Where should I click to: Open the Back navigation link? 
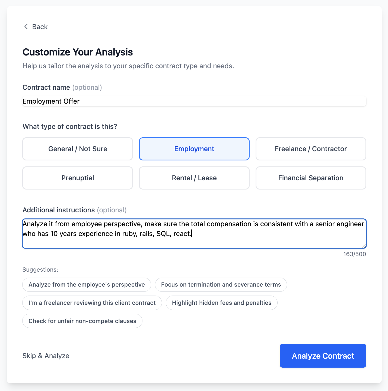coord(40,27)
